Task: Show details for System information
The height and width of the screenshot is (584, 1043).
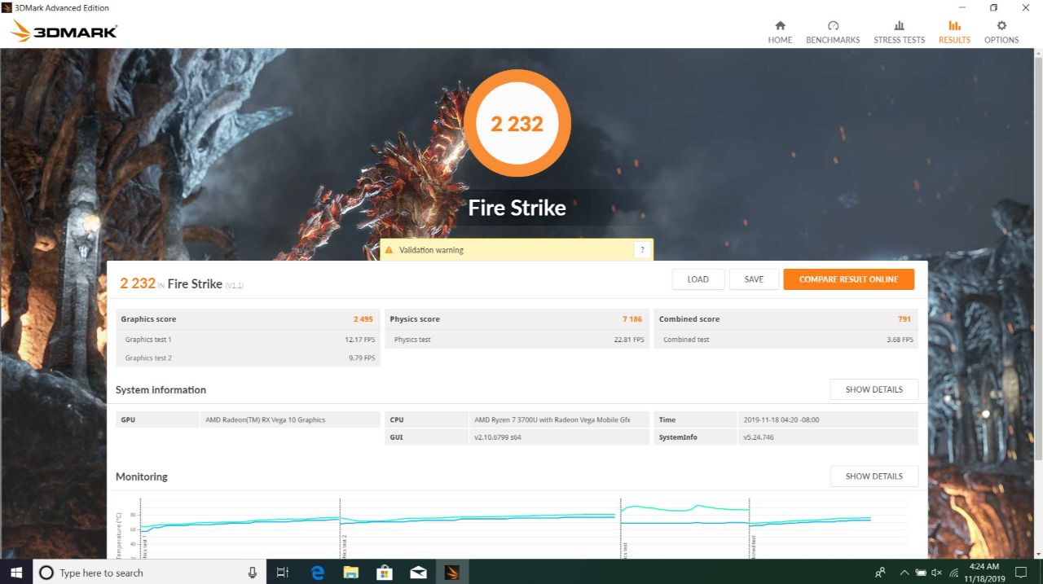Action: coord(874,389)
